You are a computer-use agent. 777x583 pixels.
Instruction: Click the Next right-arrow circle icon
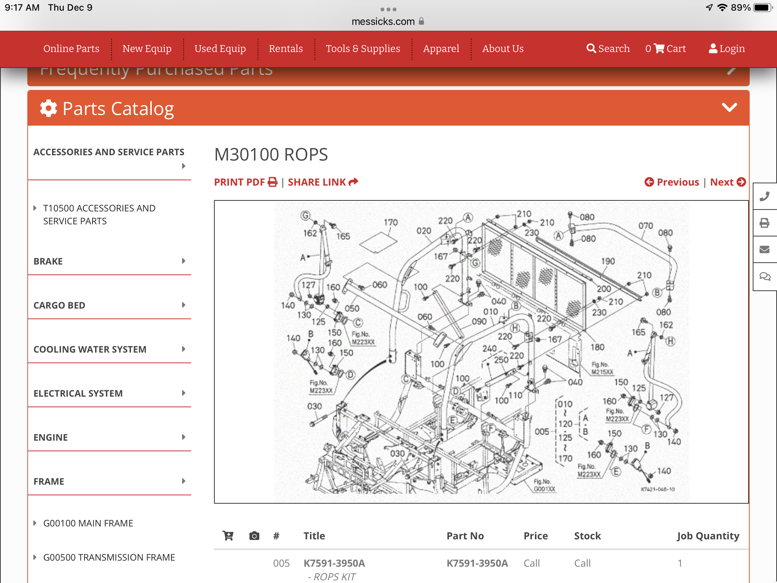click(741, 182)
